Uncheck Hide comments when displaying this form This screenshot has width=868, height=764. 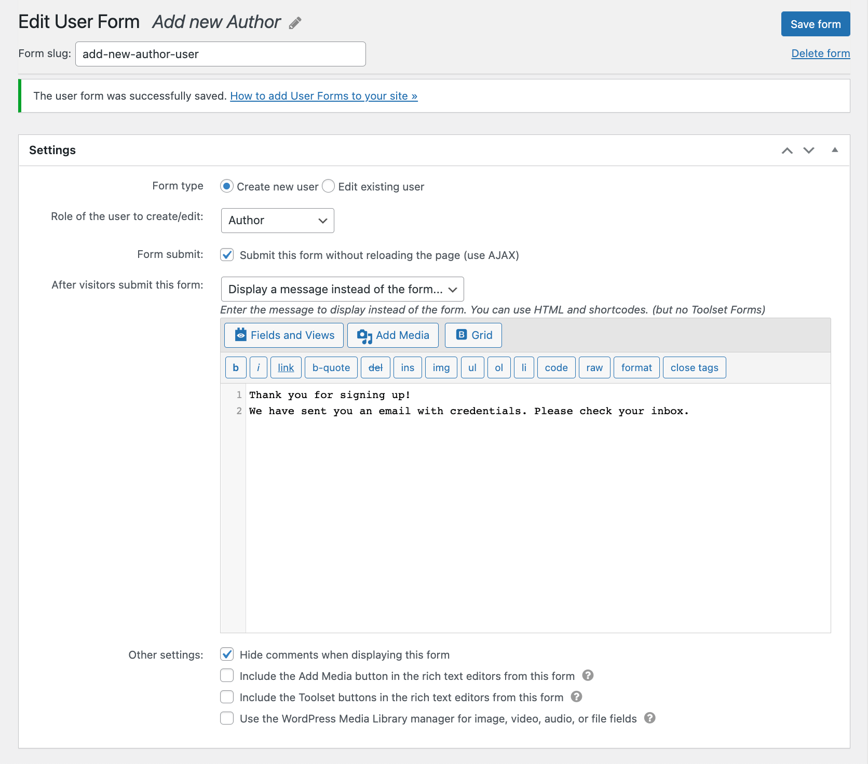tap(227, 654)
